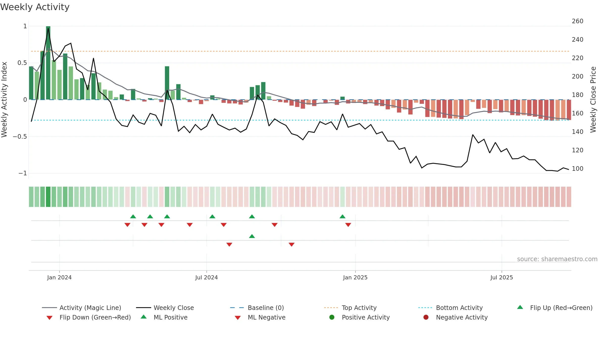Click the Jul 2025 x-axis label
Screen dimensions: 606x341
tap(502, 277)
